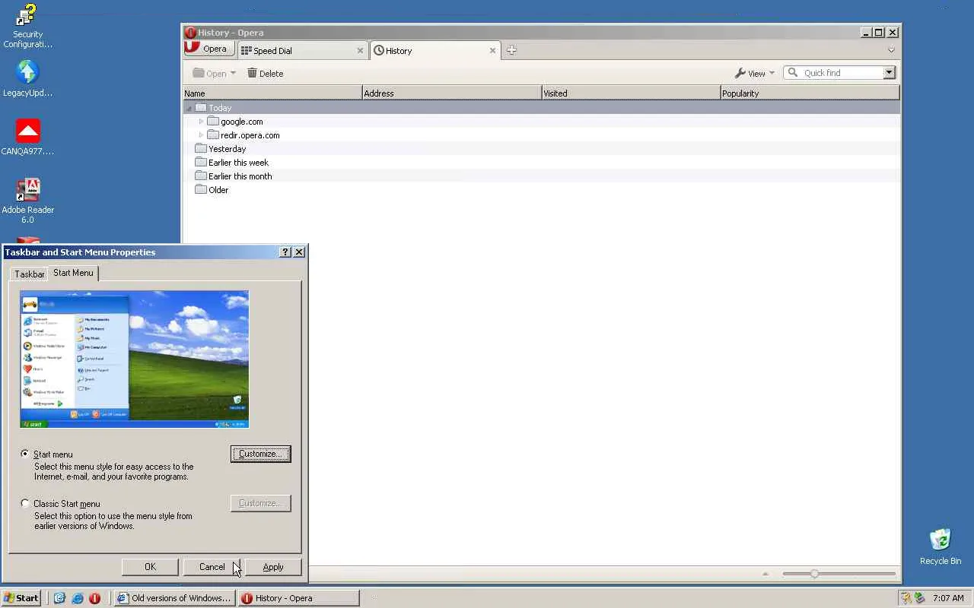Choose the Classic Start menu radio option
Image resolution: width=974 pixels, height=608 pixels.
point(25,503)
